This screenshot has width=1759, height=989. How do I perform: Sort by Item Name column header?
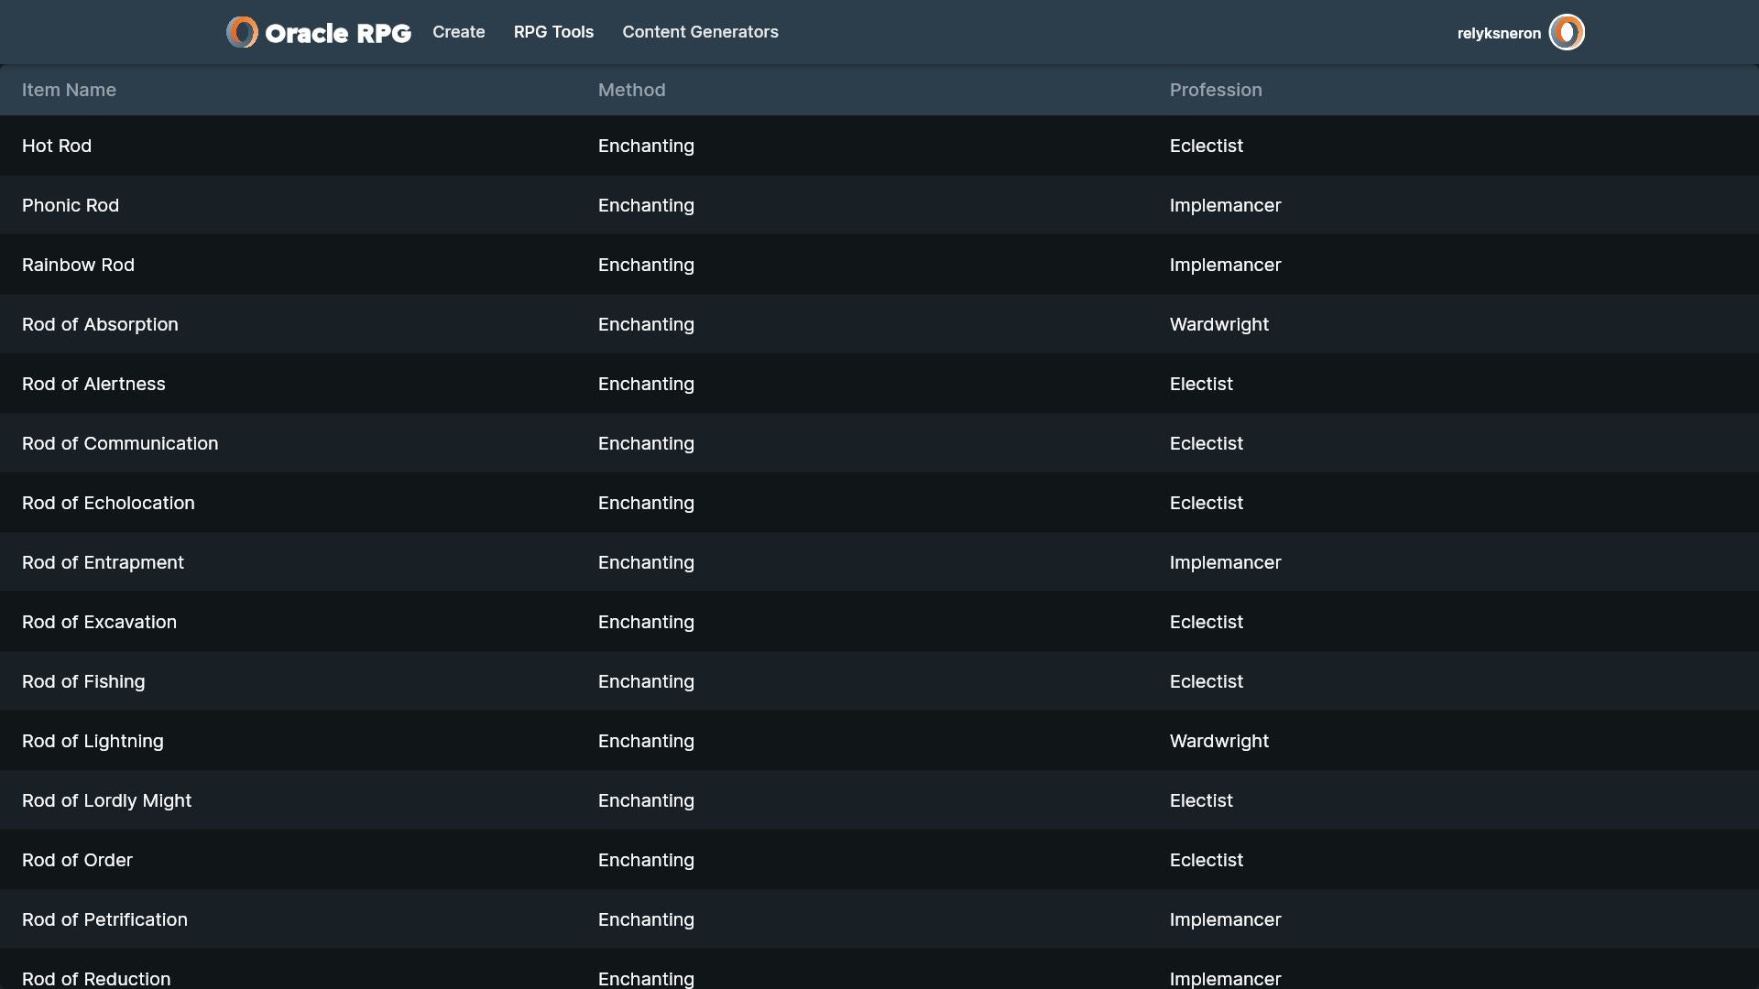click(x=69, y=90)
